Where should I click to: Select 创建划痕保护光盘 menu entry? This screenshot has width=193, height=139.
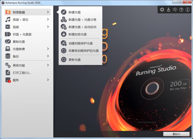80,43
